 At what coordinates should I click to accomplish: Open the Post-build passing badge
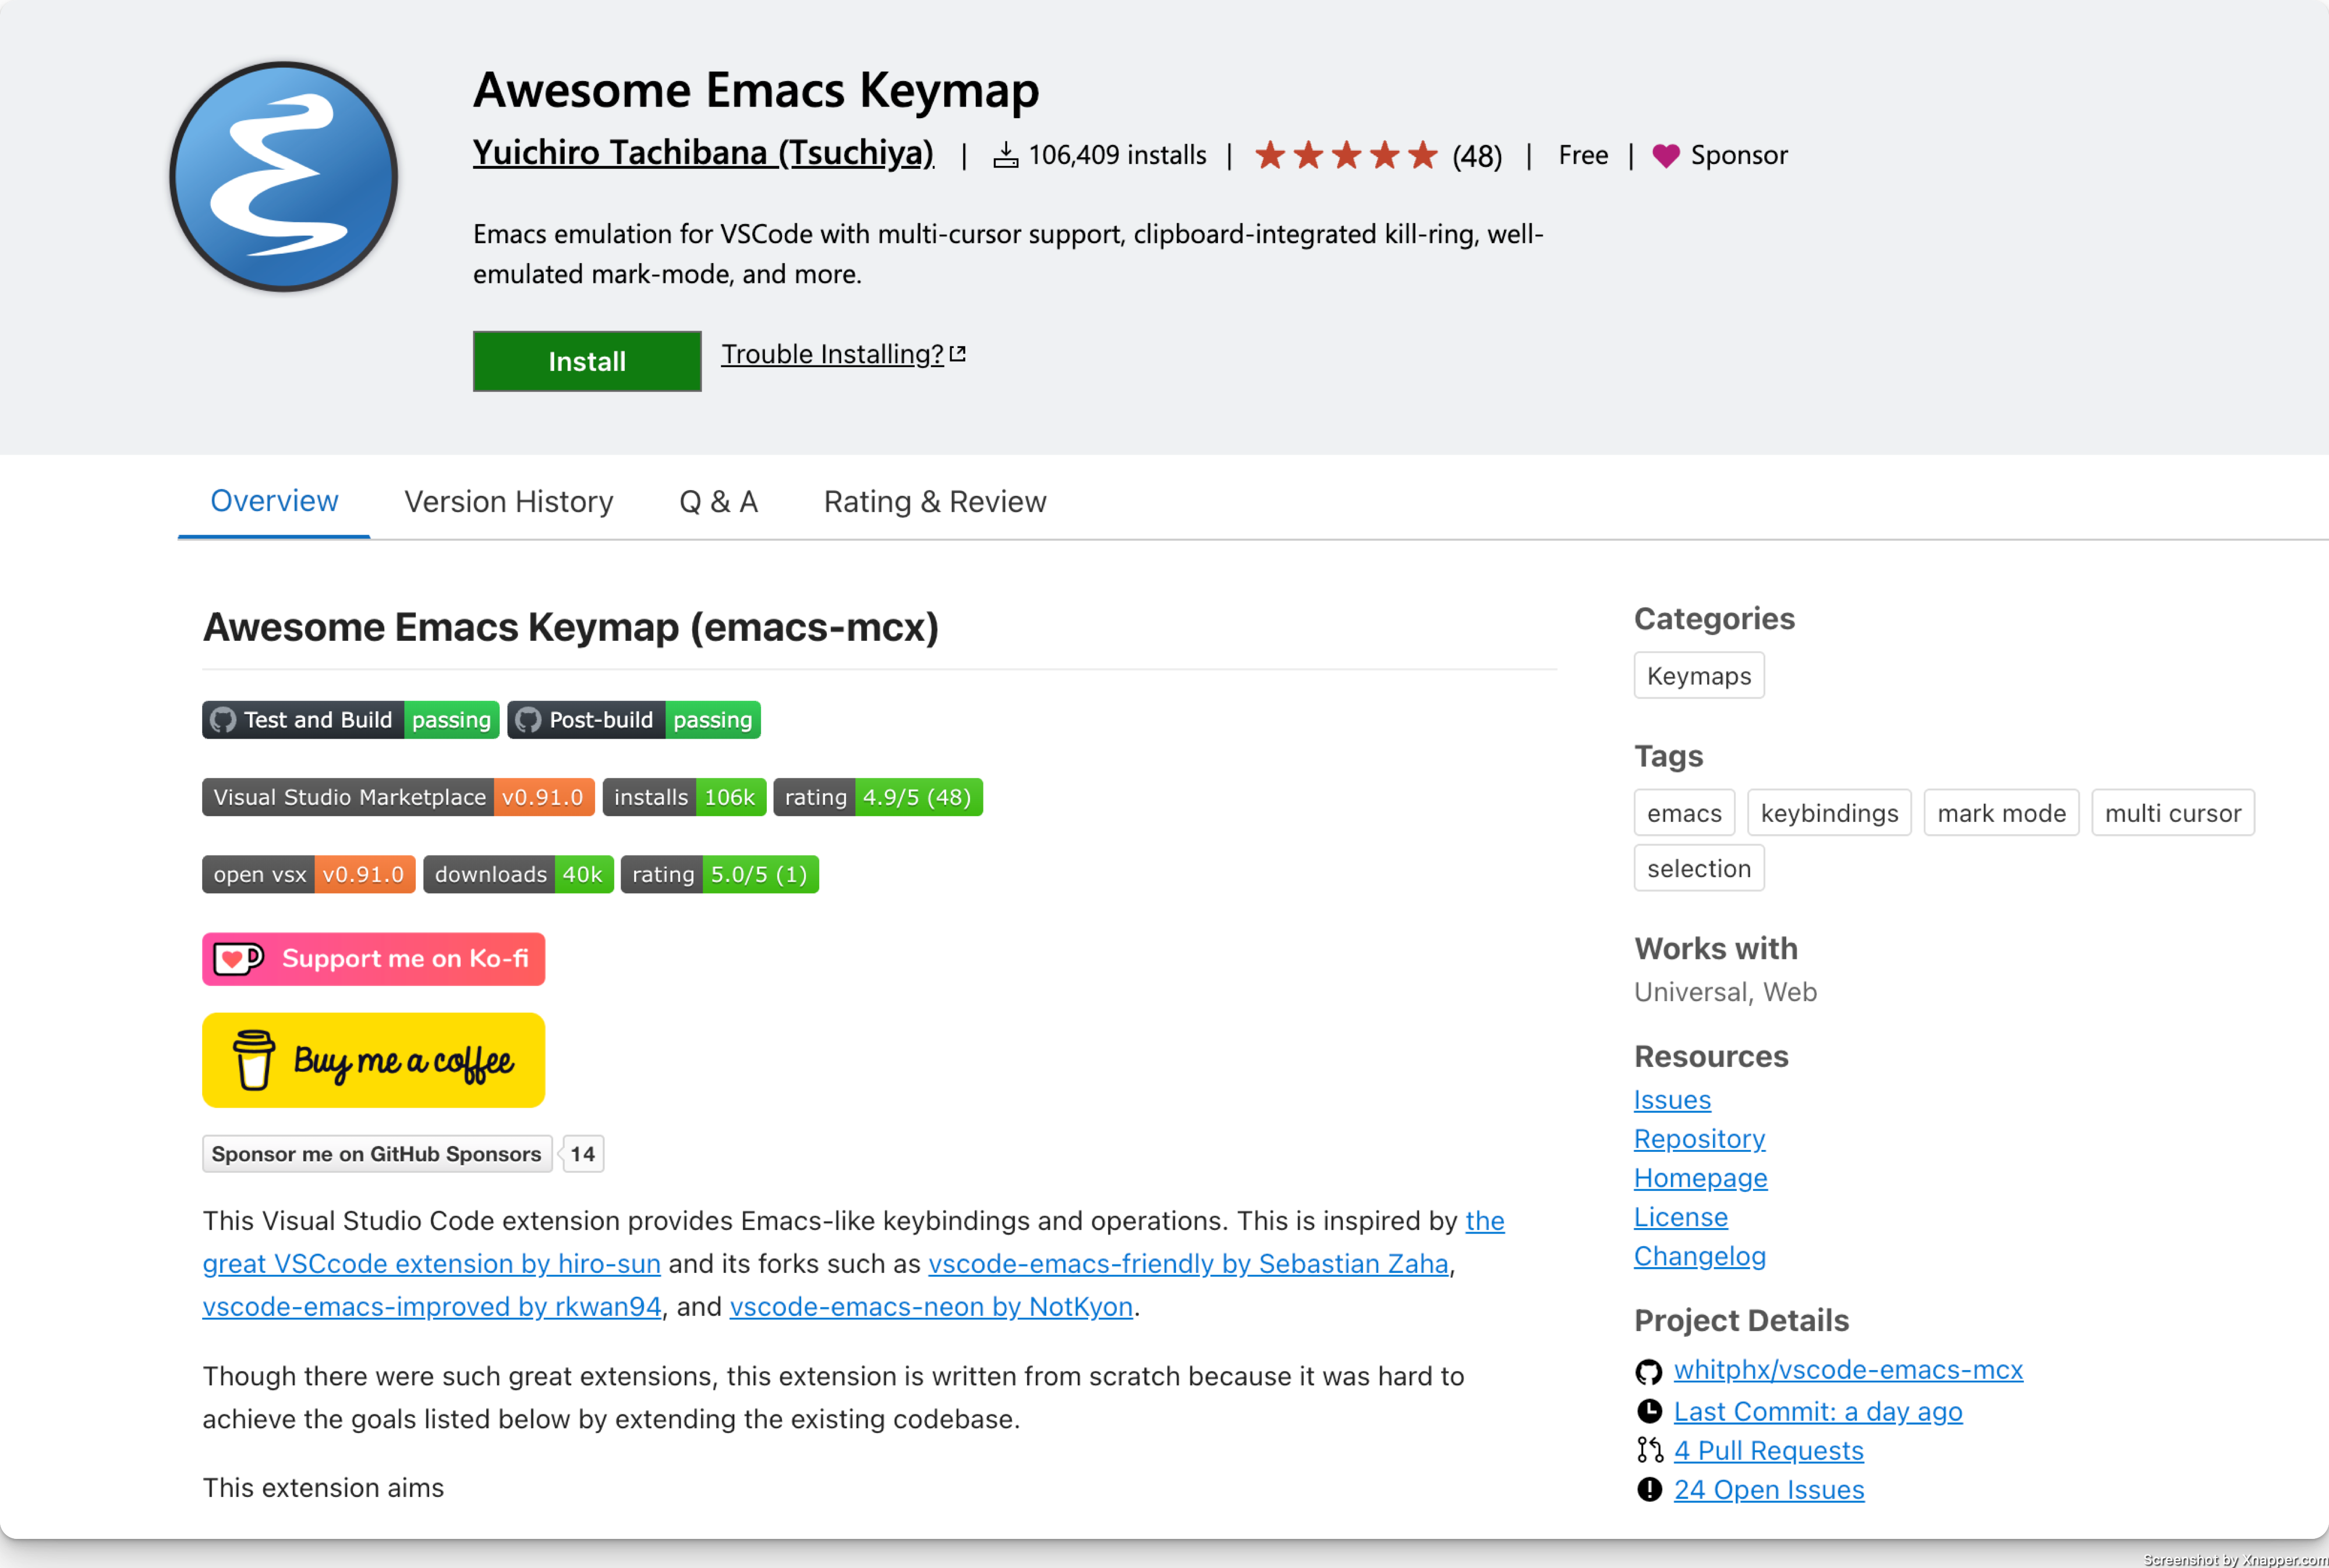click(x=634, y=720)
